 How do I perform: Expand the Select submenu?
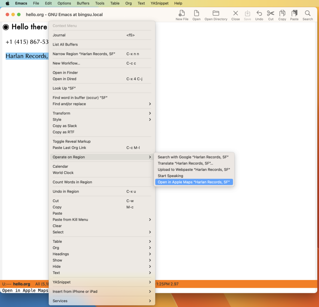coord(102,232)
